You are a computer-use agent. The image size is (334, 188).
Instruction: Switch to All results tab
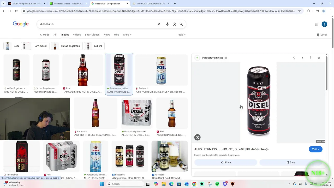pos(55,35)
